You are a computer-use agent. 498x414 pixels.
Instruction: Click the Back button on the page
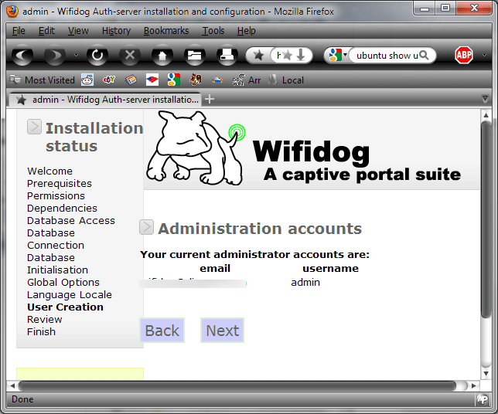(162, 331)
